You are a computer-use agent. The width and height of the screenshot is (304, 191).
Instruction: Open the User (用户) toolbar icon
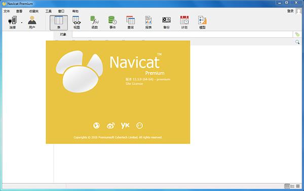[x=32, y=22]
